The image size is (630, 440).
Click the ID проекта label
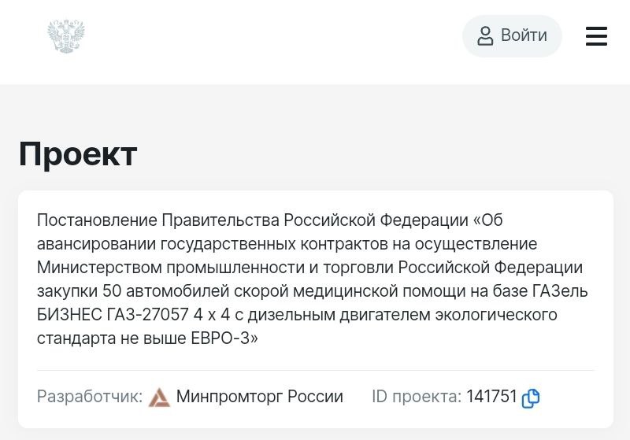tap(416, 397)
